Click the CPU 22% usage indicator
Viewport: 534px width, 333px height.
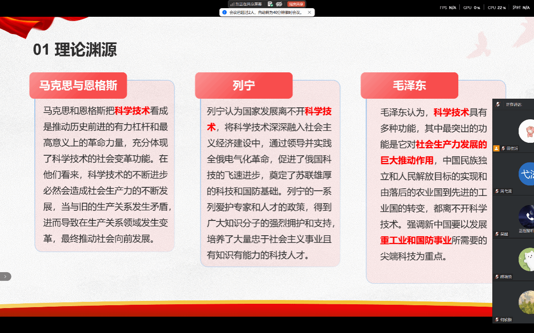(497, 8)
